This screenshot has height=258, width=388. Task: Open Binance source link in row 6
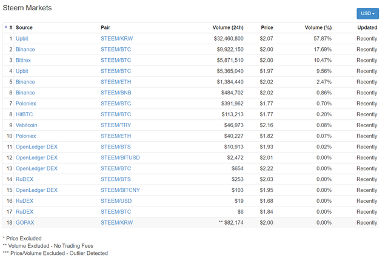(25, 93)
